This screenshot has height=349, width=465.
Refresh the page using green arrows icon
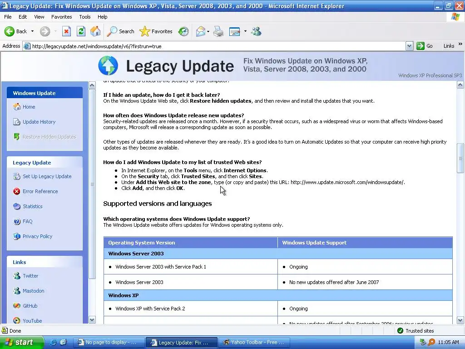click(x=81, y=31)
